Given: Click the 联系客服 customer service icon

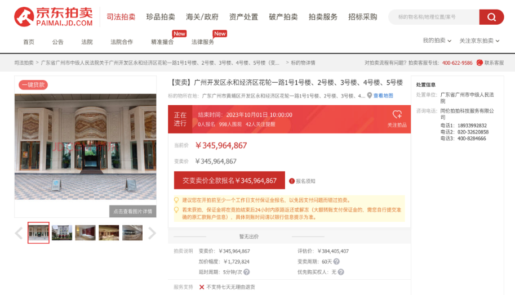Looking at the screenshot, I should coord(480,62).
